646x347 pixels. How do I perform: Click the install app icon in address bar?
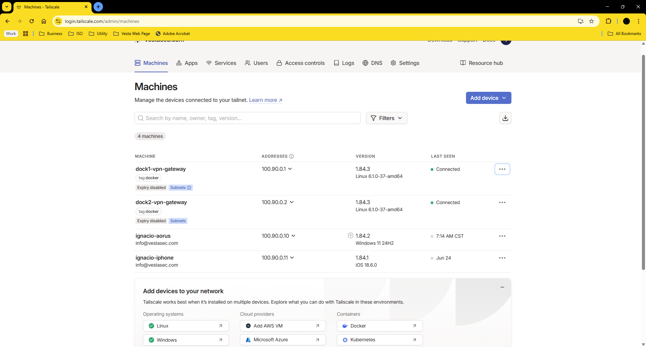point(581,21)
